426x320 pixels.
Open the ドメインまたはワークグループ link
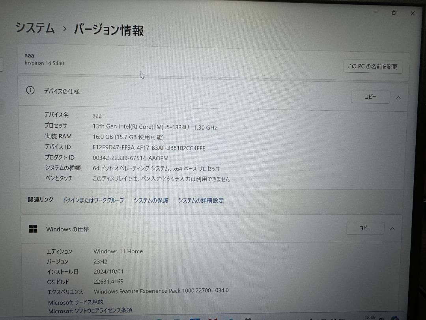tap(93, 200)
